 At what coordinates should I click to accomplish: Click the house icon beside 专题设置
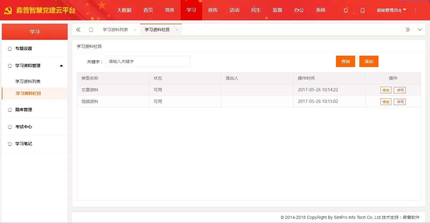click(10, 48)
